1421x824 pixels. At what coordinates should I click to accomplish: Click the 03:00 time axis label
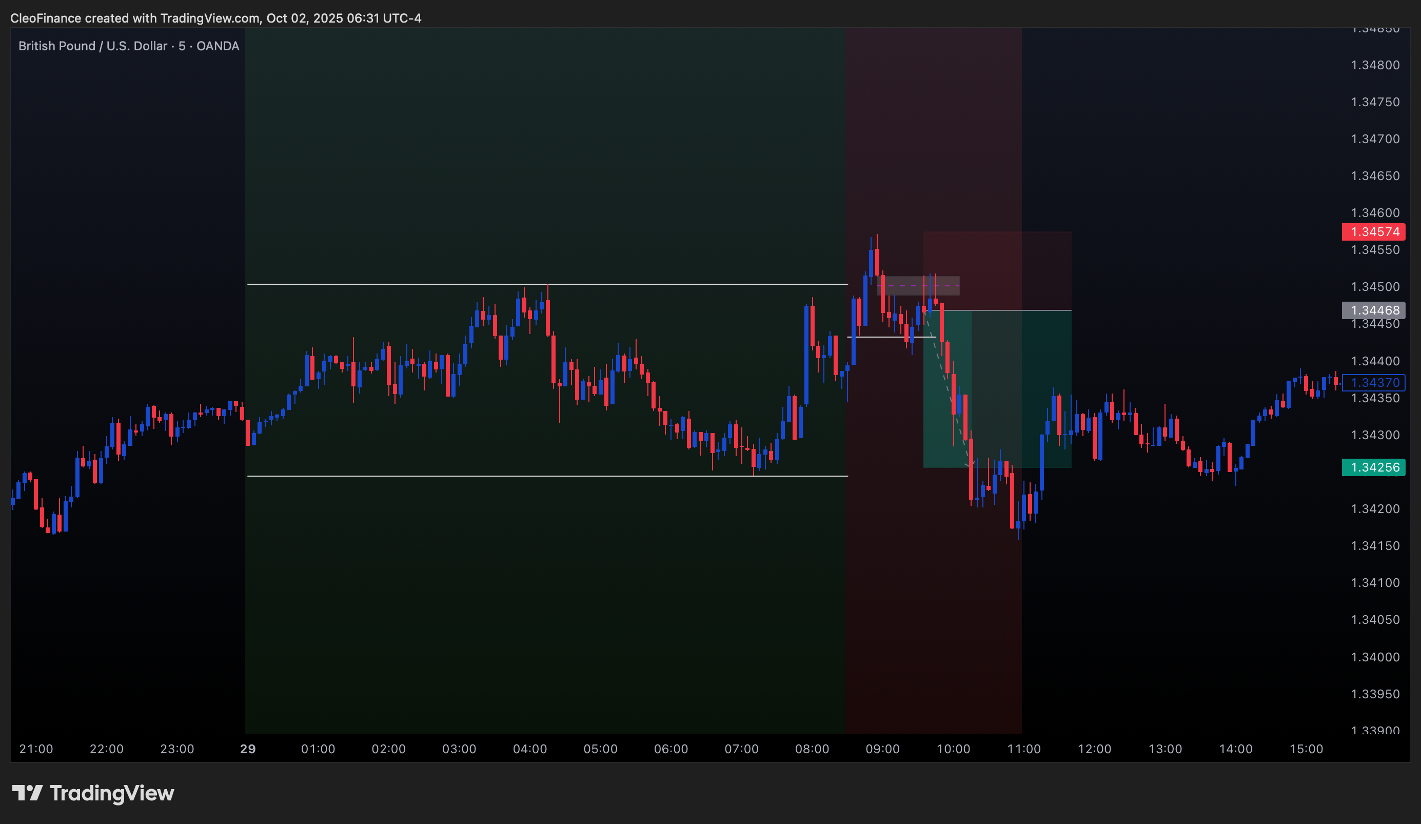coord(459,749)
